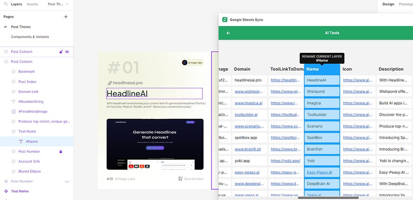Click the ai.magic.labs account badge

[x=192, y=62]
